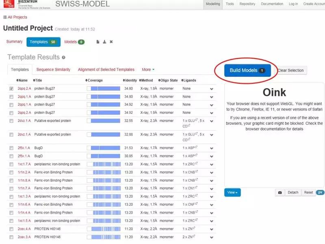Viewport: 325px width, 244px height.
Task: Open external link icon beside CN1 in 1r1n.7.A row
Action: pos(196,187)
